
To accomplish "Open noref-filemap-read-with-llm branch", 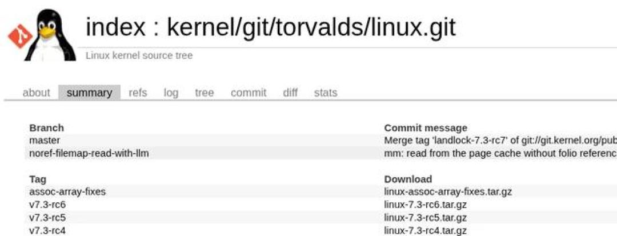I will (89, 153).
